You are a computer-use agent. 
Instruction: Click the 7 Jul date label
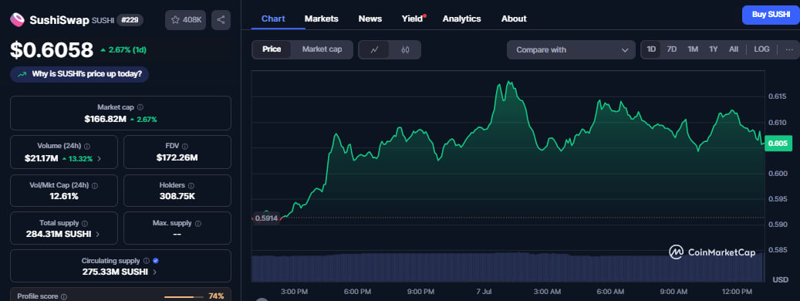[x=484, y=291]
